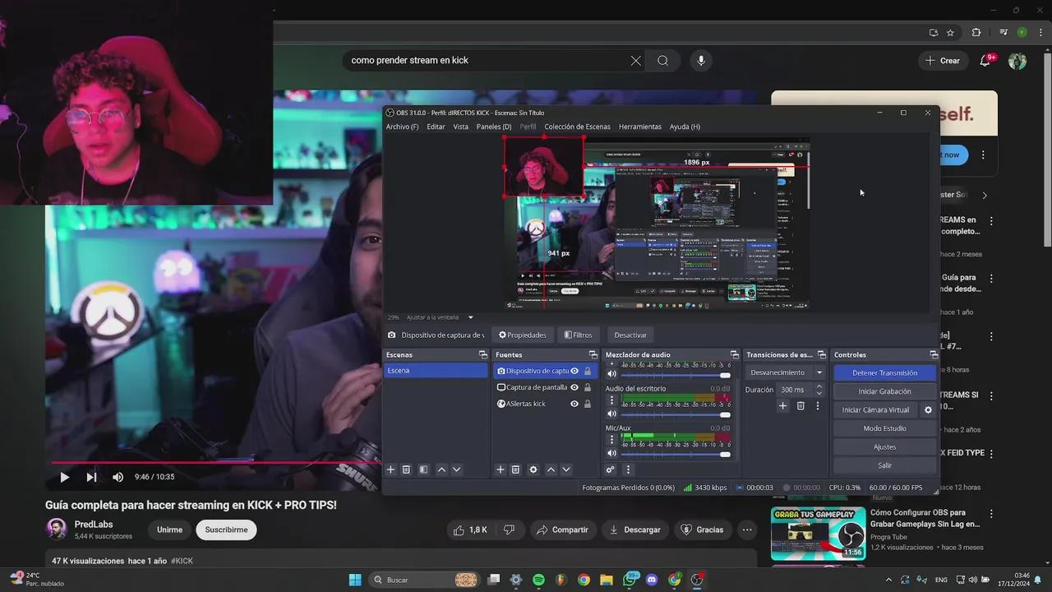
Task: Open OBS Ajustes button
Action: click(885, 446)
